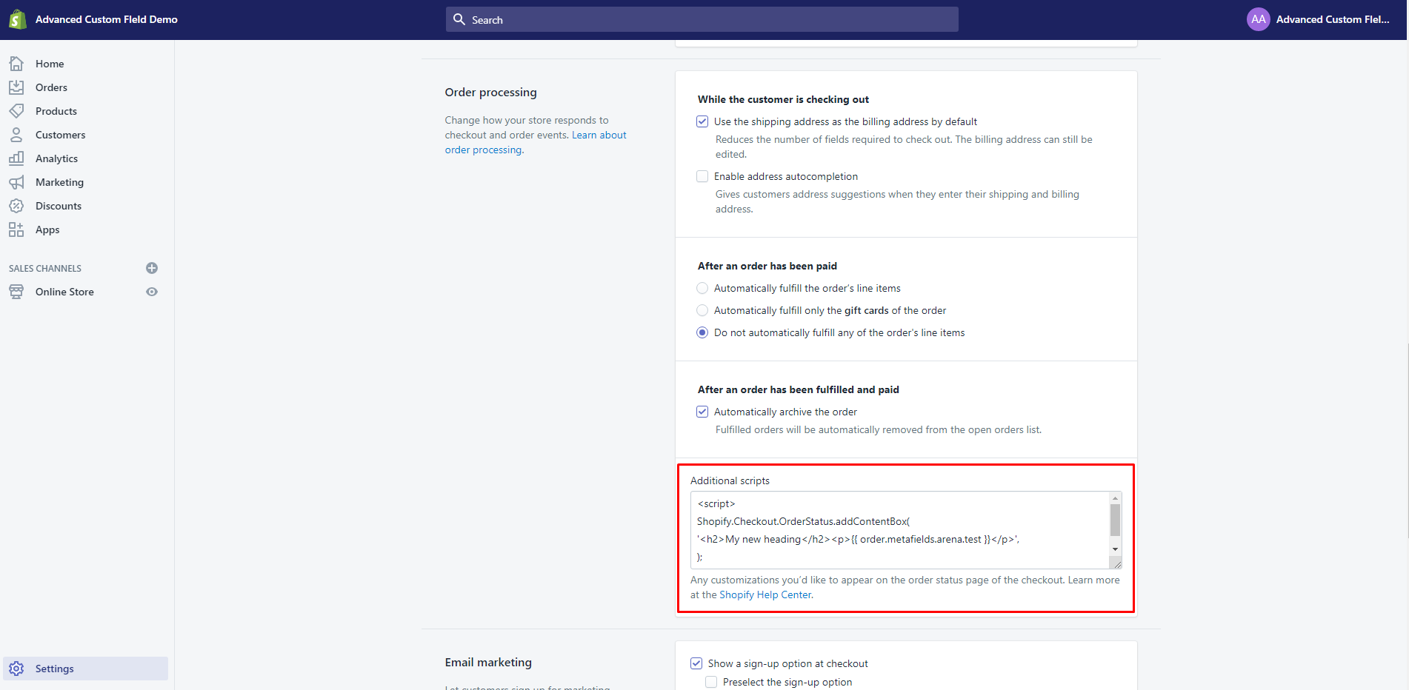
Task: Follow Learn about order processing link
Action: (536, 142)
